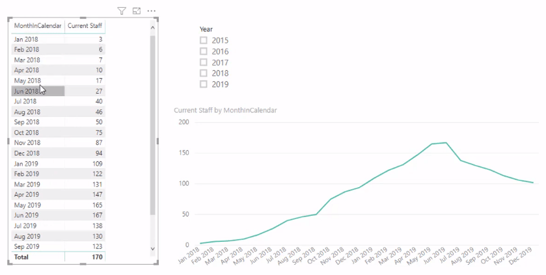Open the more options ellipsis menu

(152, 11)
